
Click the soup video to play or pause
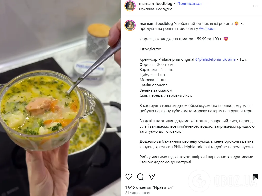[60, 98]
